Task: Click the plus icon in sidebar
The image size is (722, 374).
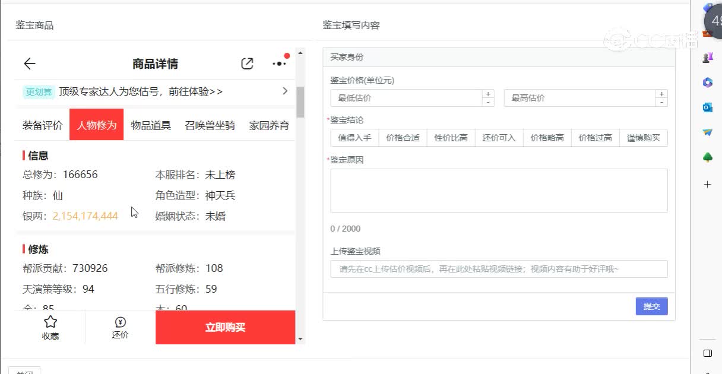Action: click(x=707, y=185)
